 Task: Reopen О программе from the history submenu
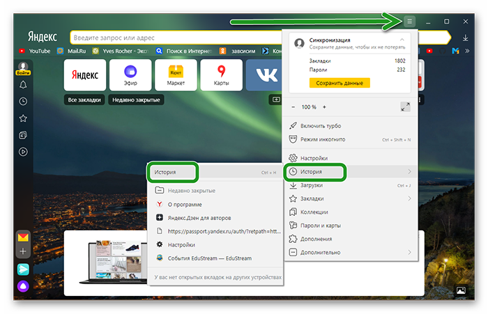pyautogui.click(x=215, y=204)
